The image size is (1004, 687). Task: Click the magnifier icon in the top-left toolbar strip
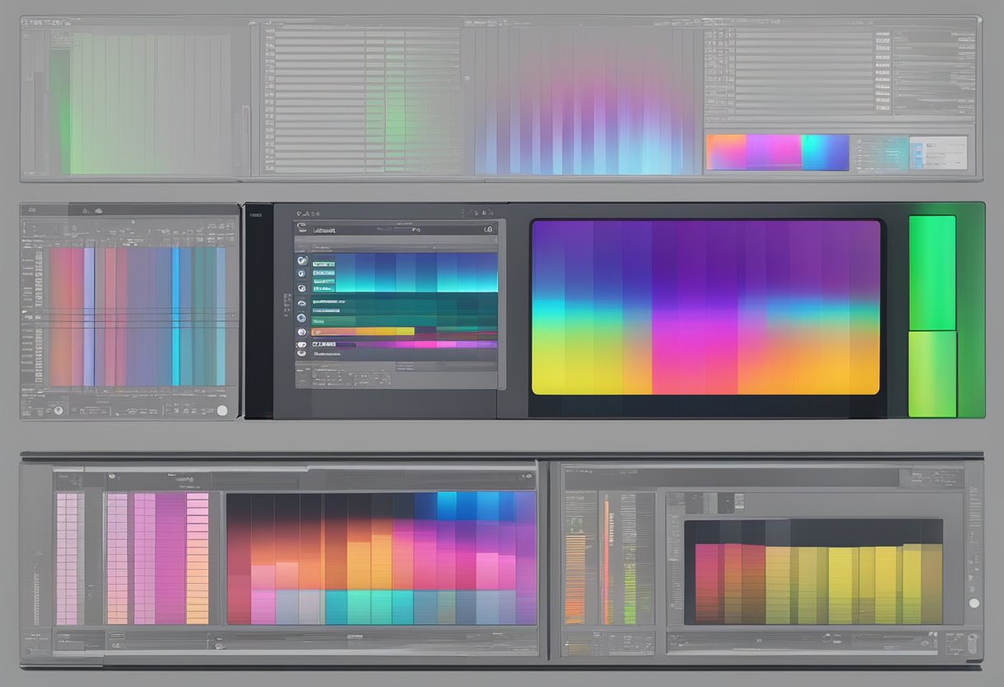tap(299, 212)
